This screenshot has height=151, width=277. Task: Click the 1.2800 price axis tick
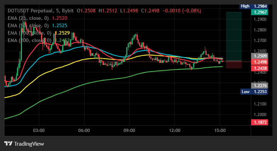click(260, 30)
